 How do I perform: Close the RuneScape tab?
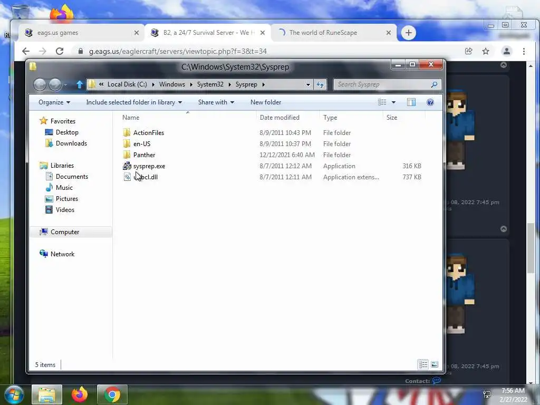[389, 33]
